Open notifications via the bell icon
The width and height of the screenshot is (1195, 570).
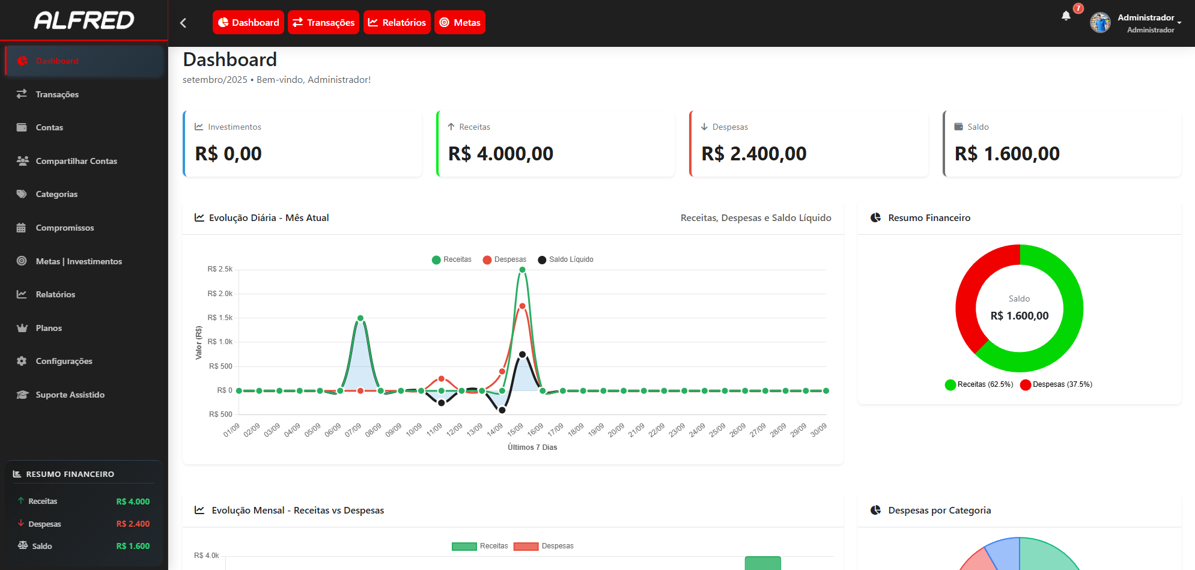pos(1066,17)
